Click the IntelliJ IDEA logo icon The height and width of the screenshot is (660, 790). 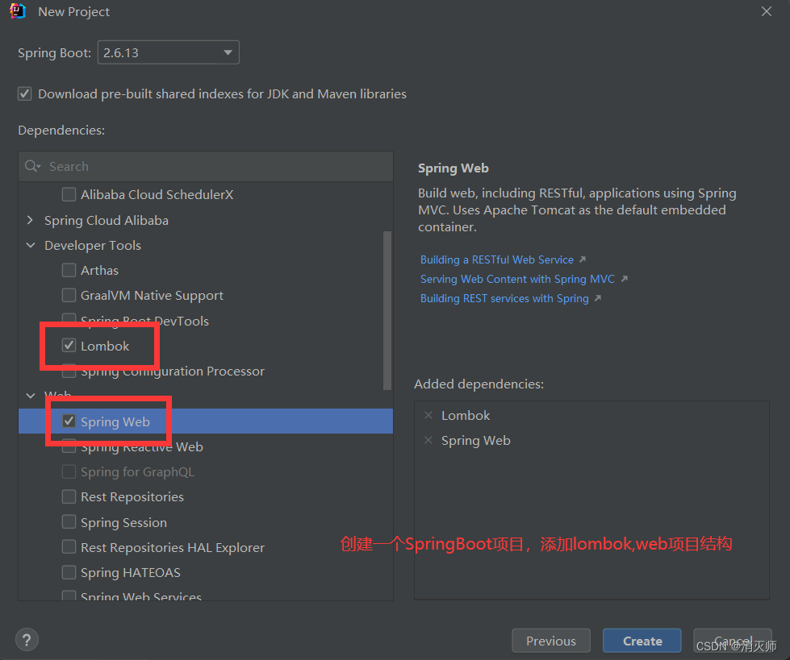click(18, 11)
